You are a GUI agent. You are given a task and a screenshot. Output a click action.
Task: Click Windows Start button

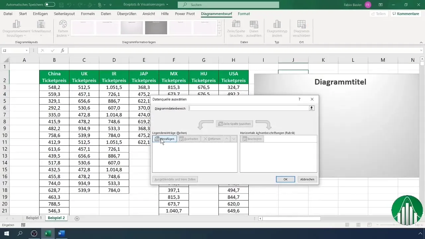point(7,233)
